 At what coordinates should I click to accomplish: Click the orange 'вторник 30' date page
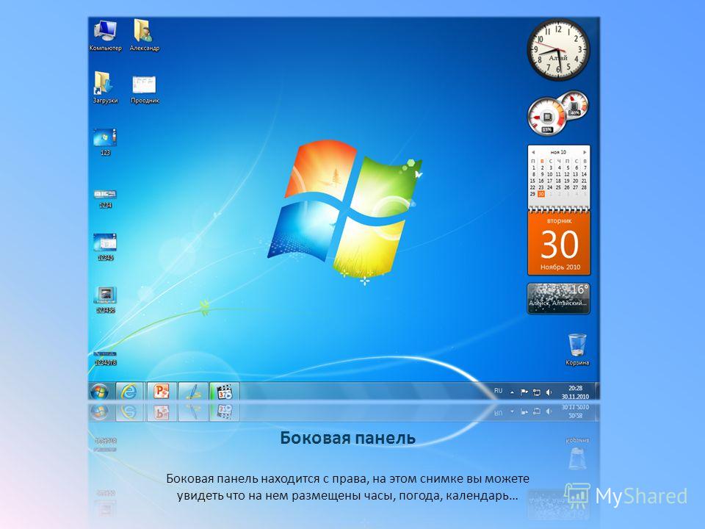click(x=559, y=244)
